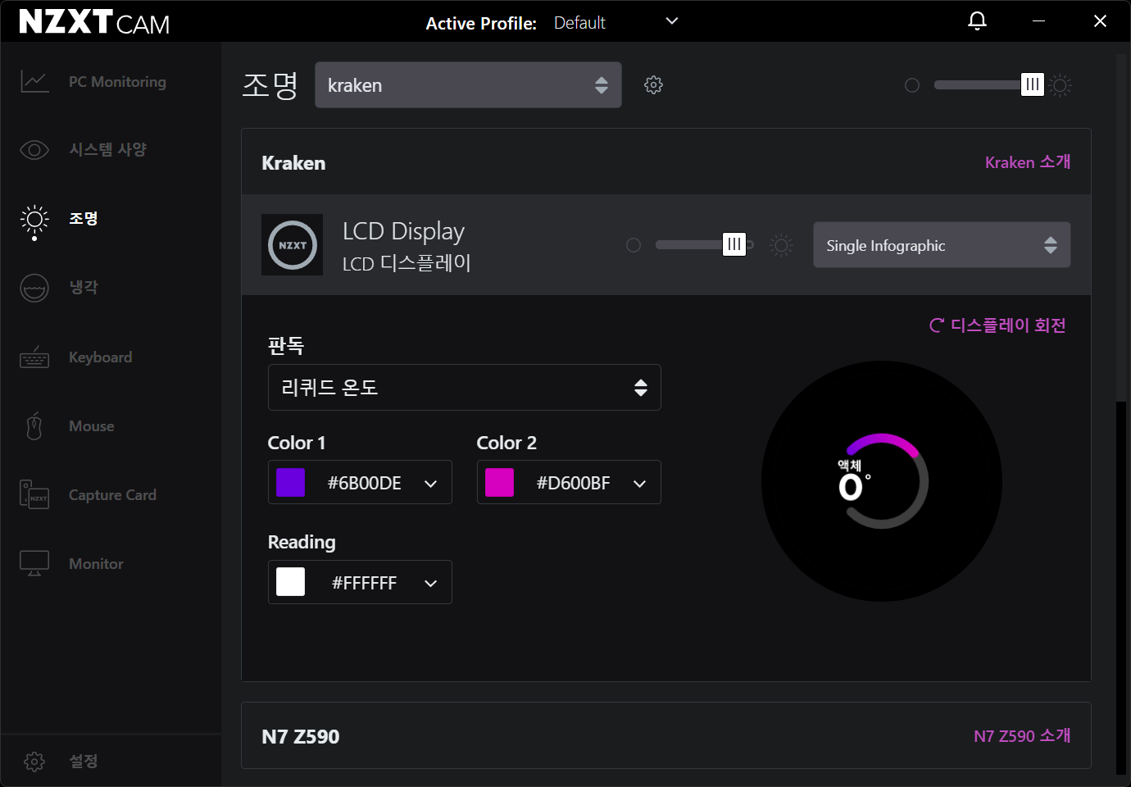
Task: Click the magenta Color 2 swatch
Action: (500, 483)
